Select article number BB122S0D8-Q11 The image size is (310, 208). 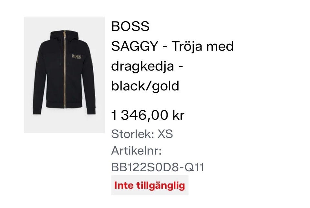(158, 167)
